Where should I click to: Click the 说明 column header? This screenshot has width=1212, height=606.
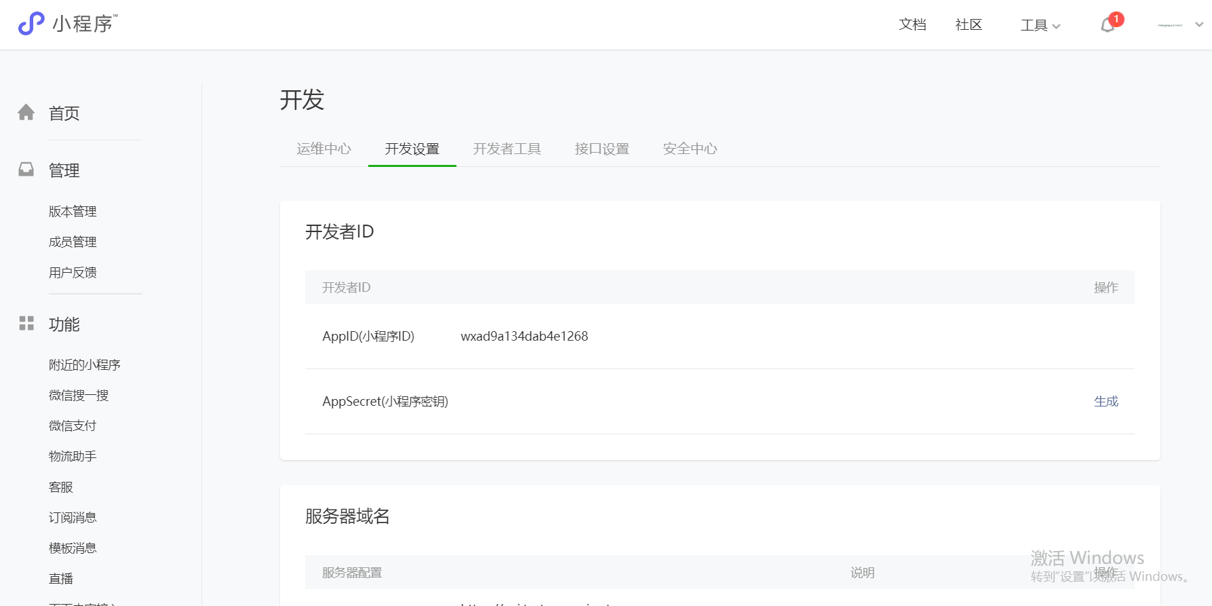pyautogui.click(x=863, y=573)
